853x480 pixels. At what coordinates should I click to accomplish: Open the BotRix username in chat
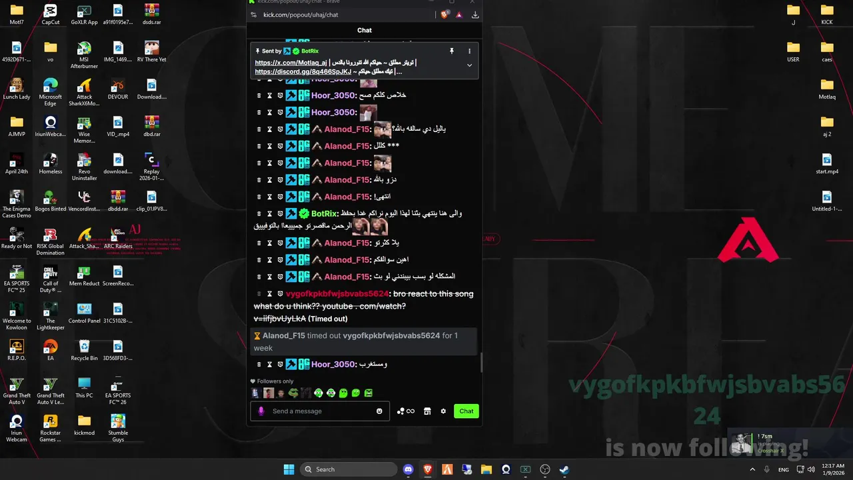[x=323, y=214]
